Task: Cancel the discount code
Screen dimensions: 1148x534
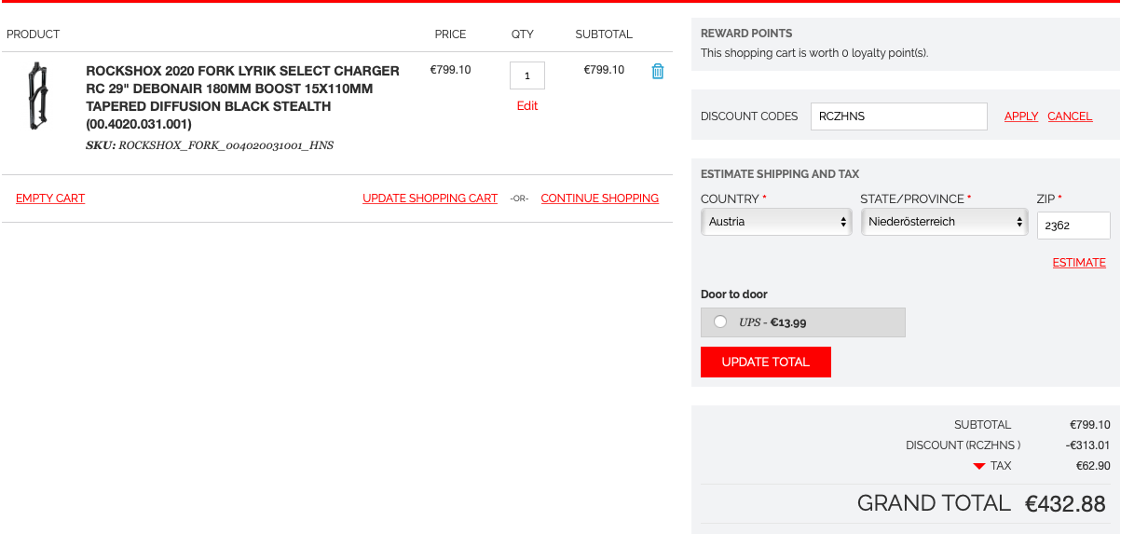Action: click(1070, 116)
